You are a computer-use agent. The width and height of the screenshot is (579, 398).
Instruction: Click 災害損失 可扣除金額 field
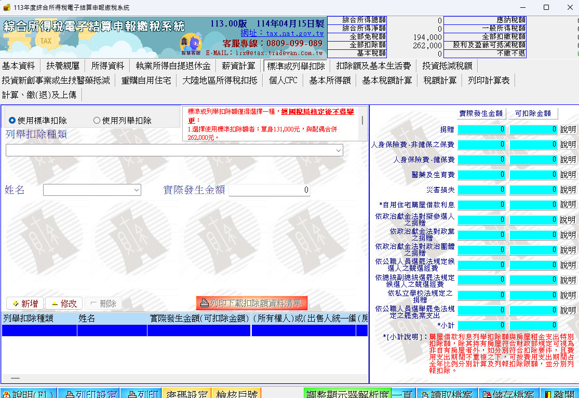(x=533, y=190)
